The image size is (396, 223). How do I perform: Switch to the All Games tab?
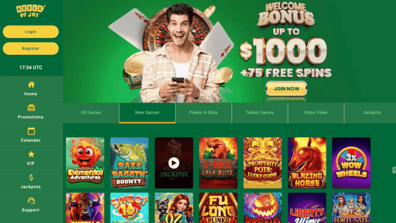coord(91,112)
